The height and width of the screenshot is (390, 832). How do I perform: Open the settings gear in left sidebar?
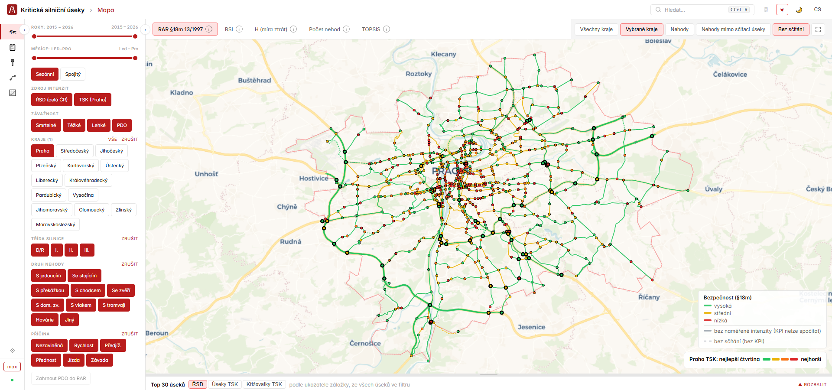(x=13, y=351)
